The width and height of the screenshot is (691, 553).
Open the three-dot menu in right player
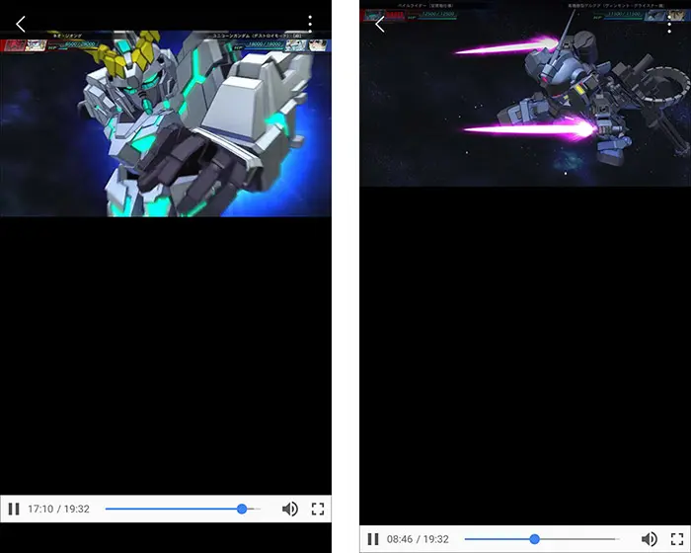pyautogui.click(x=669, y=25)
